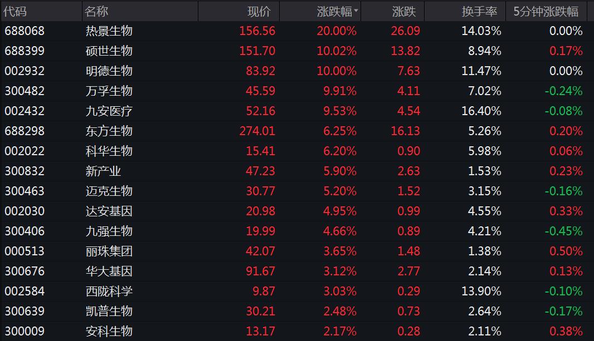Open 华大基因 stock entry
The width and height of the screenshot is (594, 341).
pos(109,271)
